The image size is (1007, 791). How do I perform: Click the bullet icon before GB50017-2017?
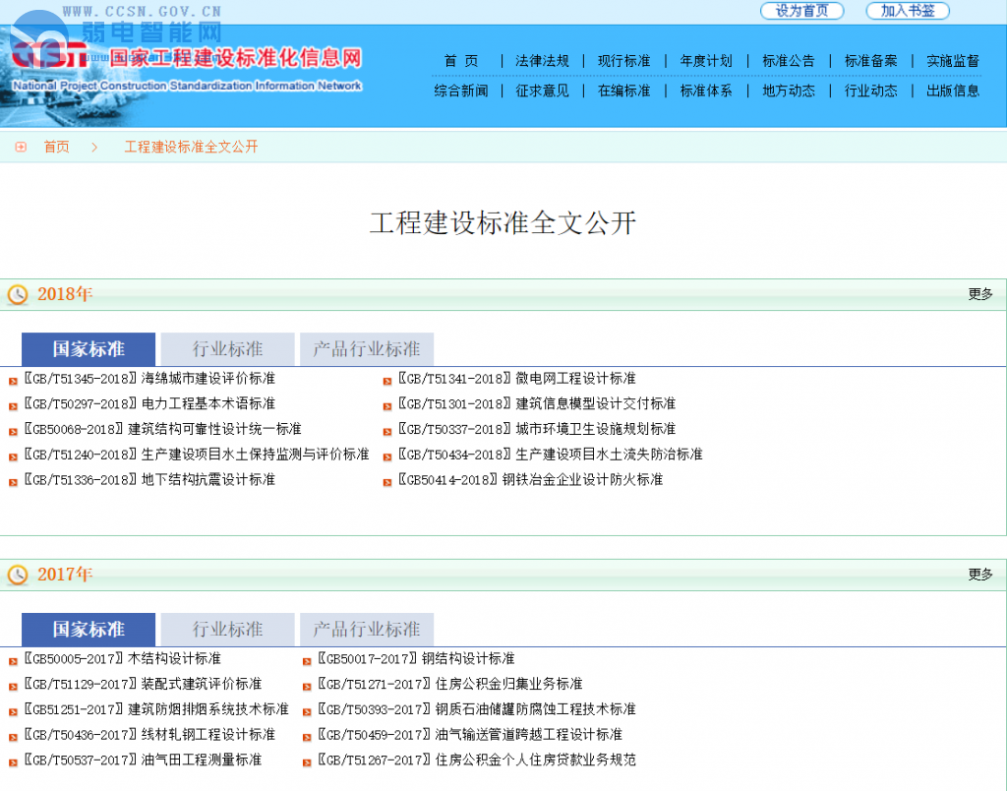(307, 660)
